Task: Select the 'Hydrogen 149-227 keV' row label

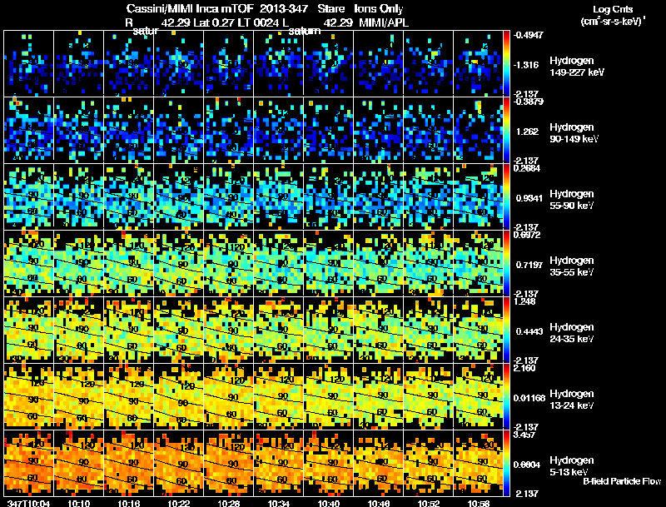Action: pos(577,67)
